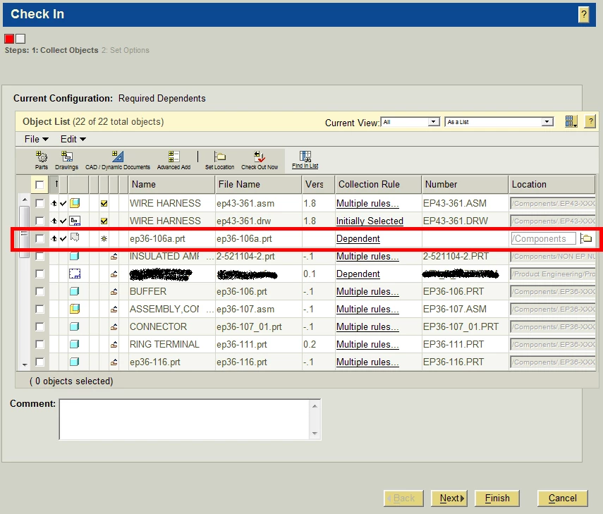
Task: Open the Current View 'All' dropdown
Action: tap(410, 122)
